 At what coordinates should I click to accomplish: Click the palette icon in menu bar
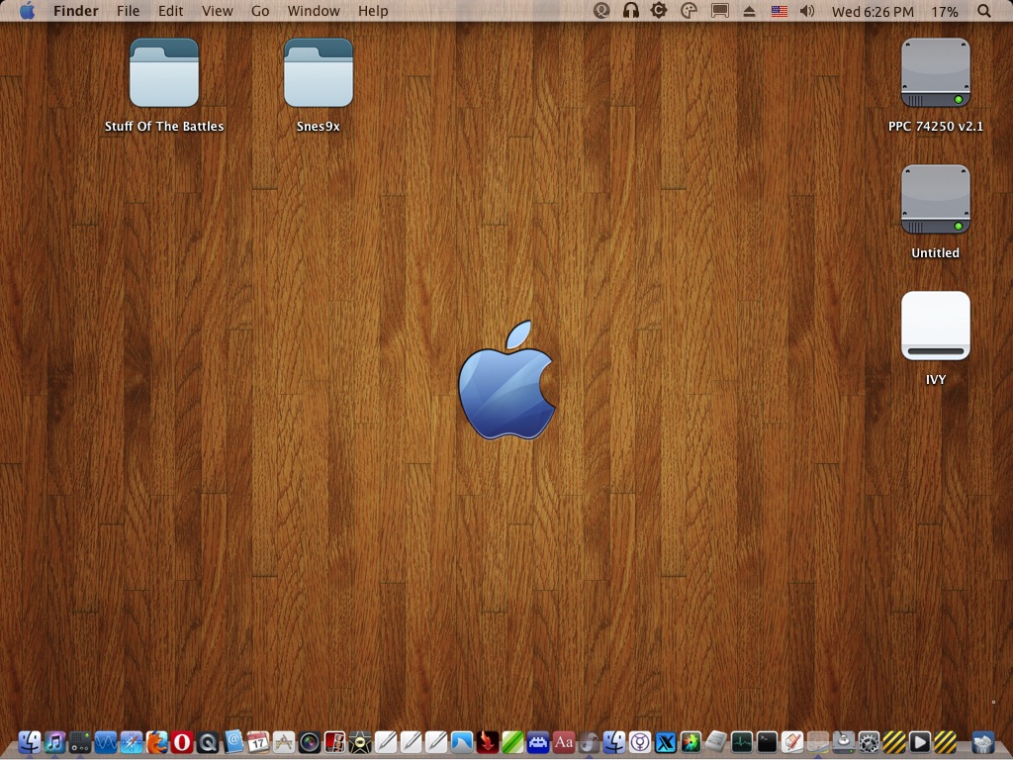point(690,11)
